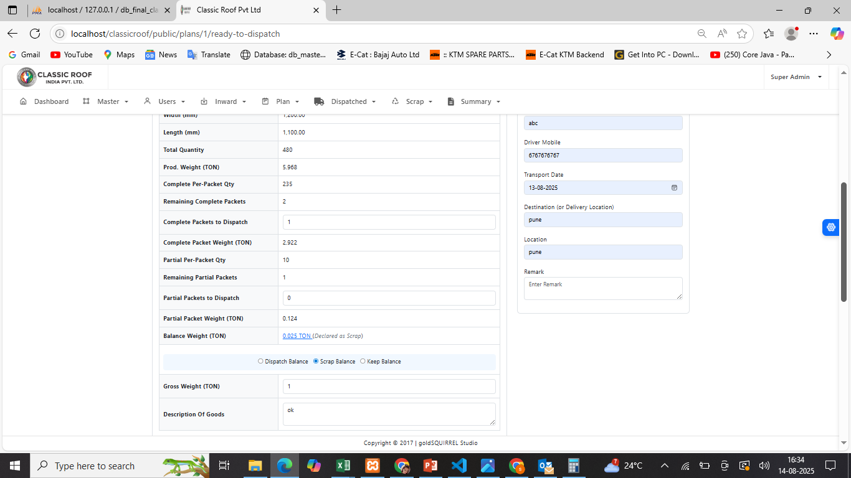Open Edge Settings and more menu
Screen dimensions: 851x478
click(814, 34)
